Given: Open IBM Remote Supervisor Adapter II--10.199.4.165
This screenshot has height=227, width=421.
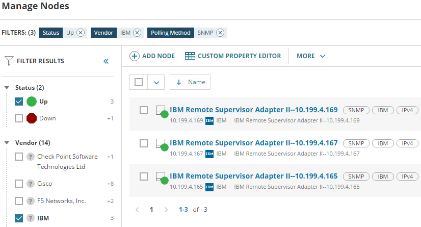Looking at the screenshot, I should [x=253, y=176].
